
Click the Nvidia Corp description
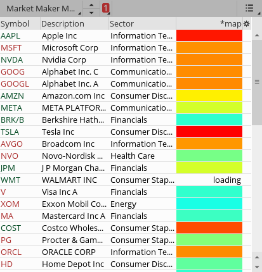64,60
